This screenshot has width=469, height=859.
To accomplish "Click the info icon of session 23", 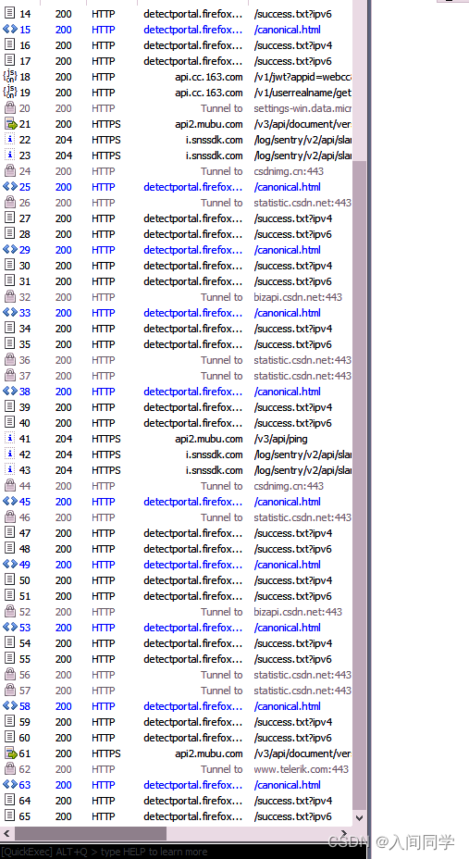I will pyautogui.click(x=9, y=155).
